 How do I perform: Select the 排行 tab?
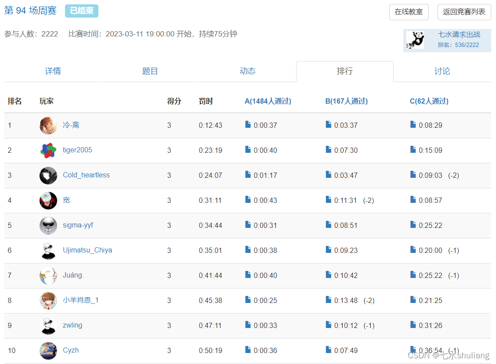(345, 71)
